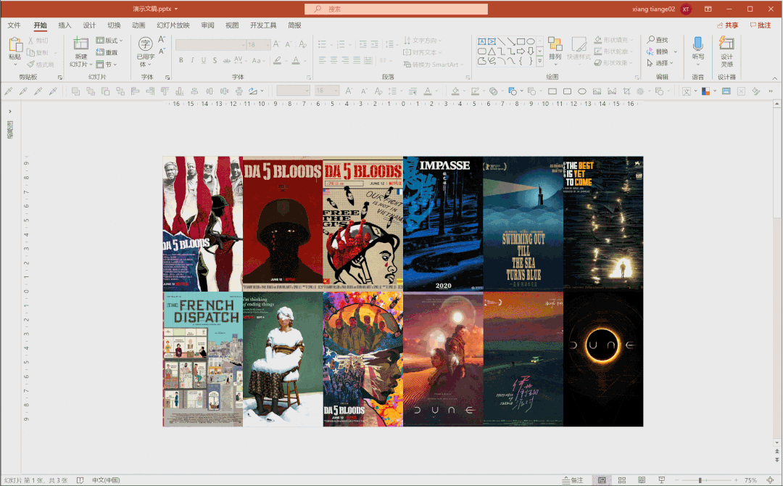Viewport: 783px width, 486px height.
Task: Open the 选择 (Select) dropdown in editing group
Action: (x=666, y=63)
